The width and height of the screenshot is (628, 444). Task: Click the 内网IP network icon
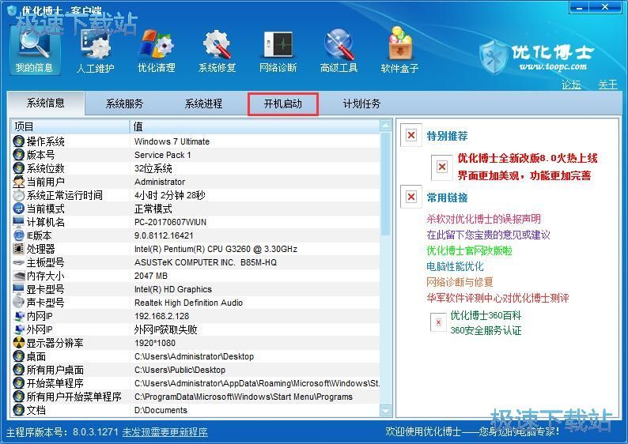pyautogui.click(x=18, y=316)
